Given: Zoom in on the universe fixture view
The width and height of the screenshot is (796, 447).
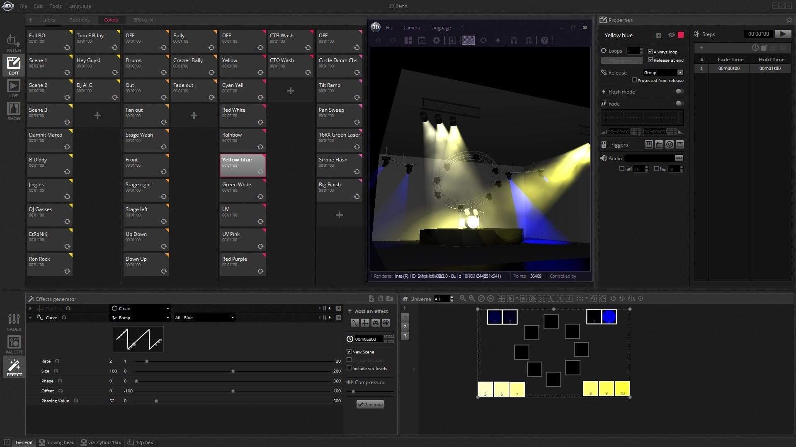Looking at the screenshot, I should click(472, 298).
